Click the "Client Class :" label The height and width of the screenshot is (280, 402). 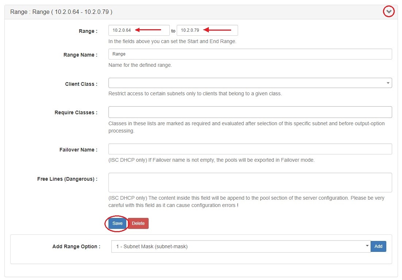81,84
